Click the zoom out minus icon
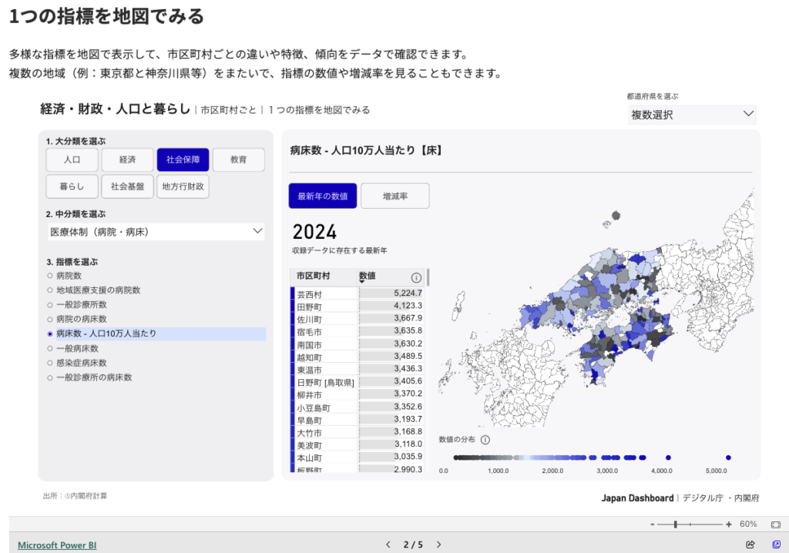This screenshot has height=553, width=789. 652,524
